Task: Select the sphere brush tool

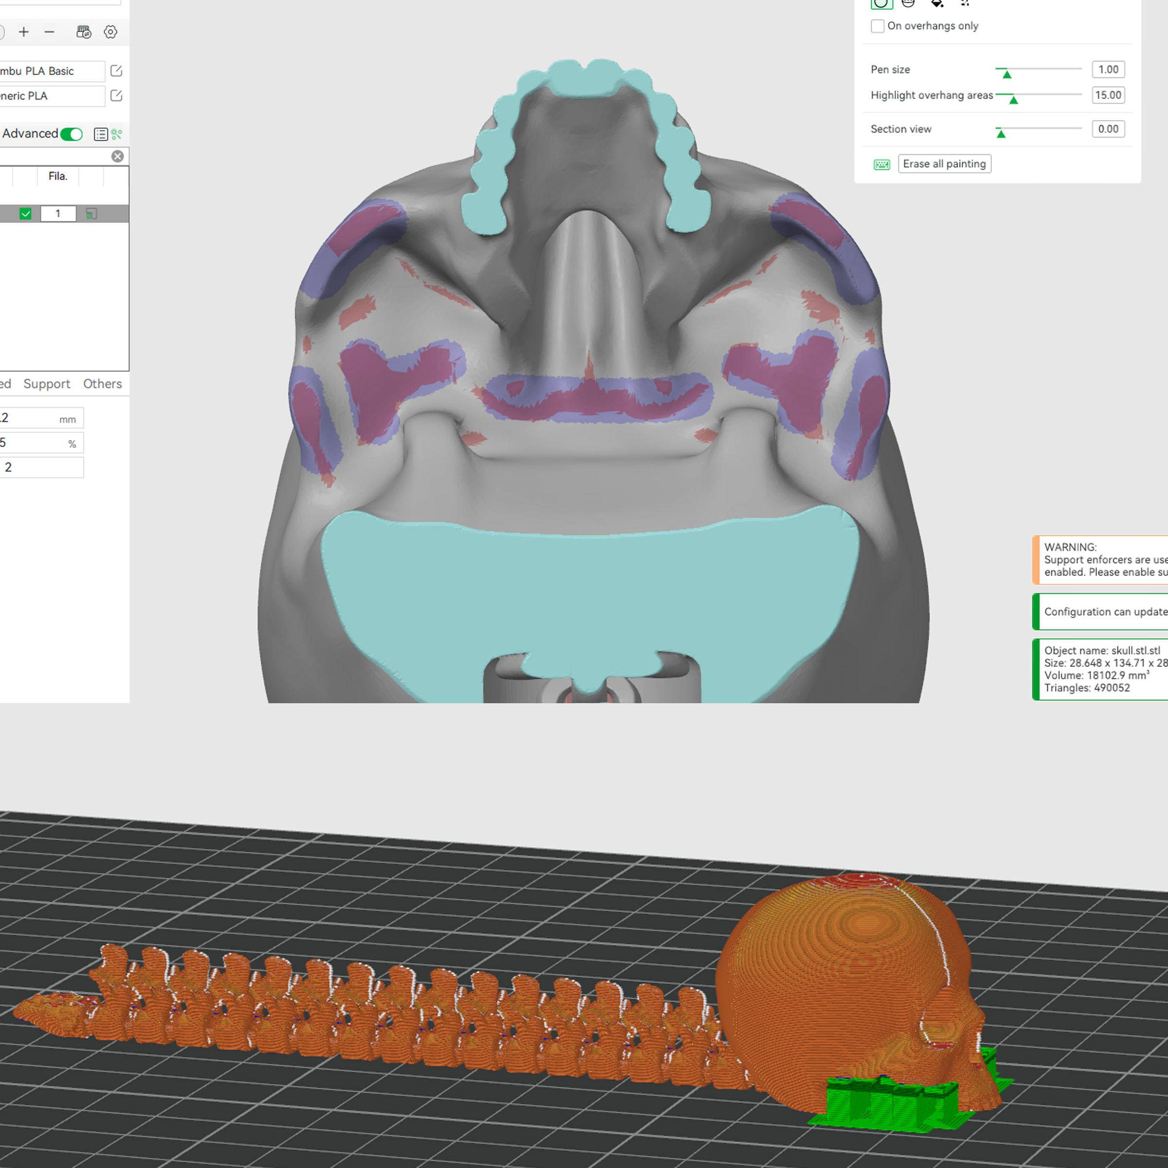Action: (908, 3)
